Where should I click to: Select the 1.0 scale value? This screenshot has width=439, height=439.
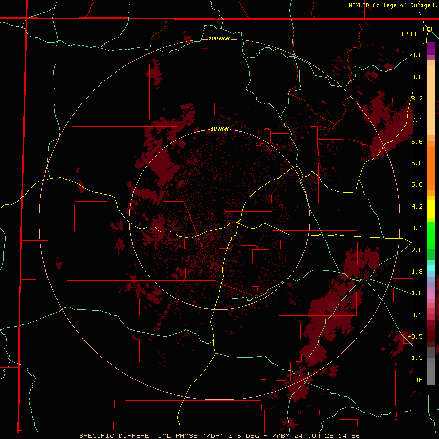pos(417,293)
